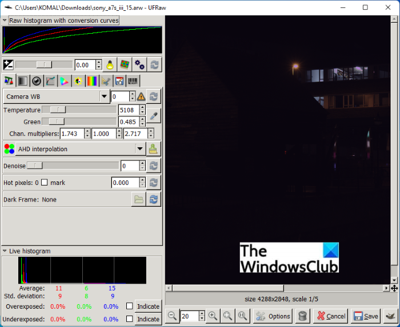Open the Corrections tab
The width and height of the screenshot is (400, 327).
[x=78, y=81]
